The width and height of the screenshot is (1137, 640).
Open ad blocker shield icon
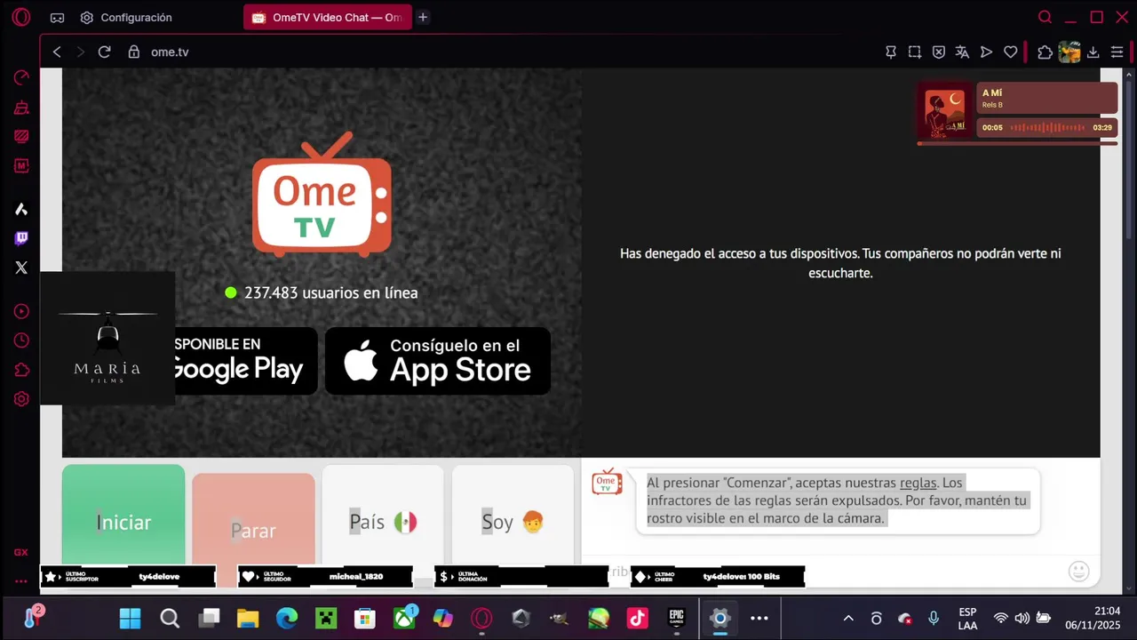(x=939, y=52)
